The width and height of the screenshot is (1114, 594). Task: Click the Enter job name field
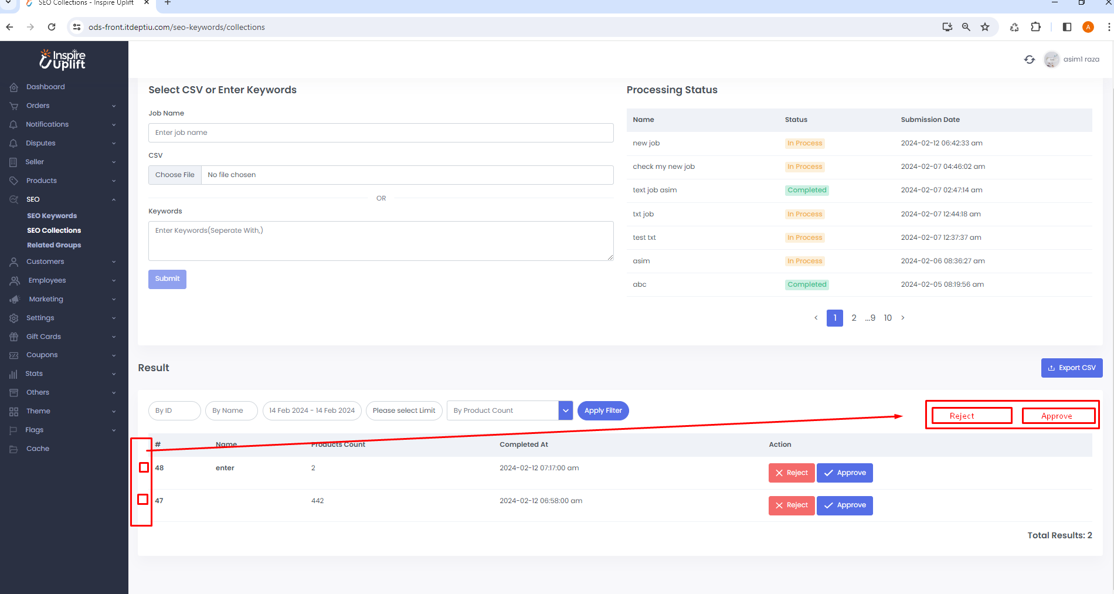click(x=381, y=133)
